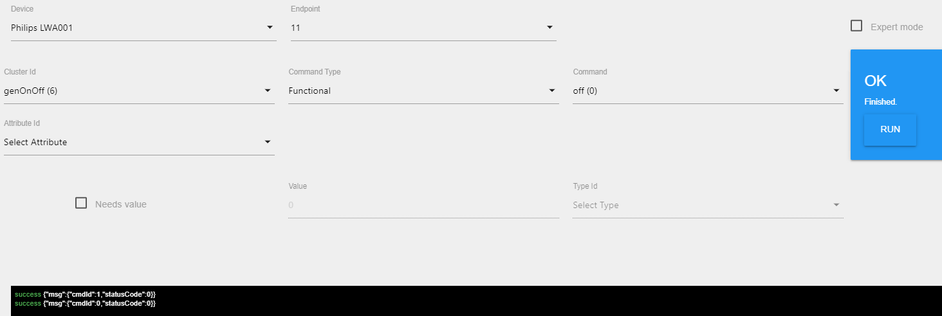Click the first success log line

(85, 294)
